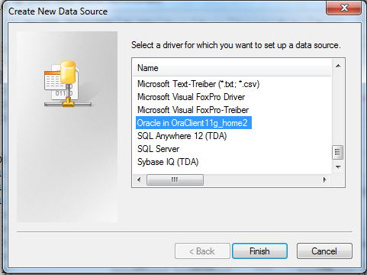Click the Cancel button
The width and height of the screenshot is (367, 275).
pyautogui.click(x=324, y=251)
